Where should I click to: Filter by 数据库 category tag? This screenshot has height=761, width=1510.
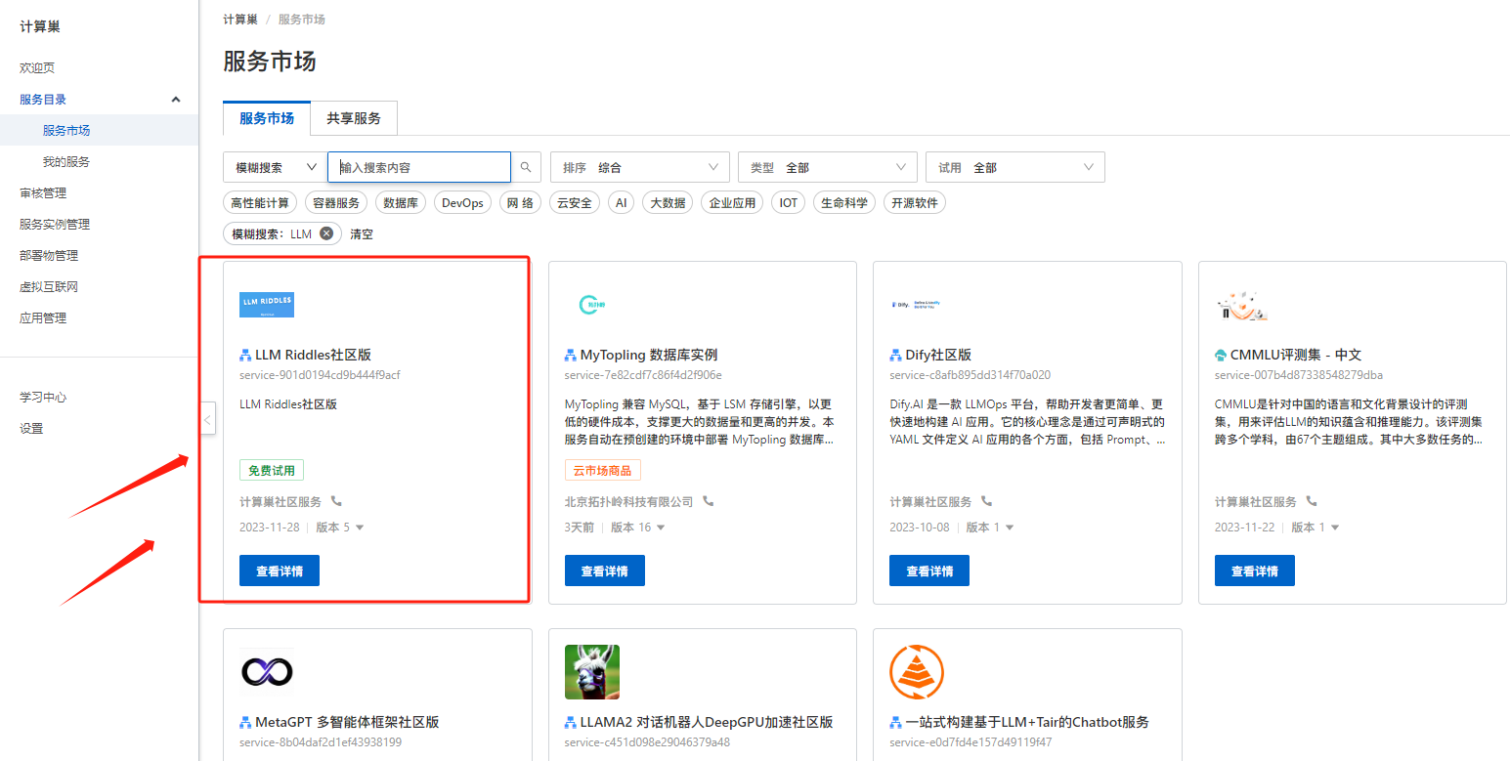click(x=402, y=203)
